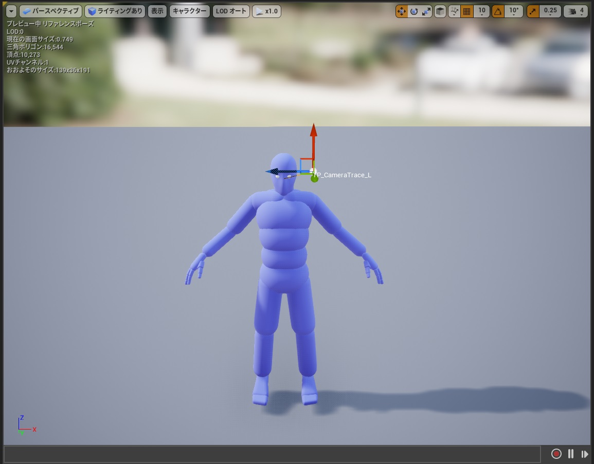Click the おおよそのサイズ:139x36x191 text

(x=48, y=70)
